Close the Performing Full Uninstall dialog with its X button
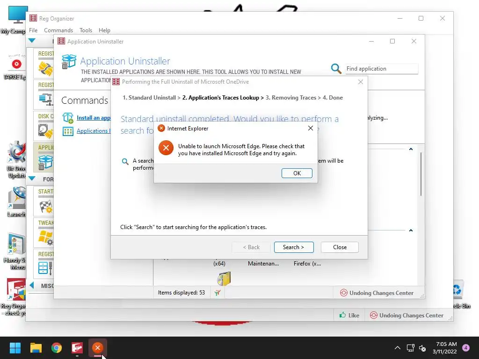Viewport: 479px width, 359px height. pyautogui.click(x=361, y=82)
